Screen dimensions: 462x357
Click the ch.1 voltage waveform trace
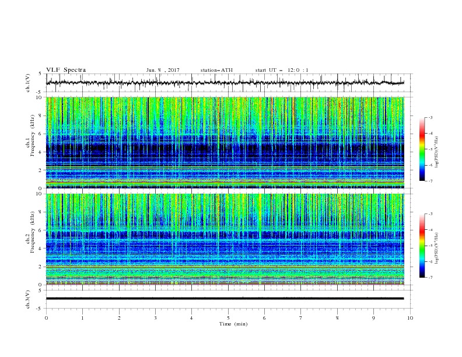point(225,82)
